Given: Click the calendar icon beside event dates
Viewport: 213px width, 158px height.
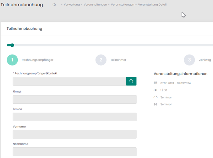Looking at the screenshot, I should (155, 83).
